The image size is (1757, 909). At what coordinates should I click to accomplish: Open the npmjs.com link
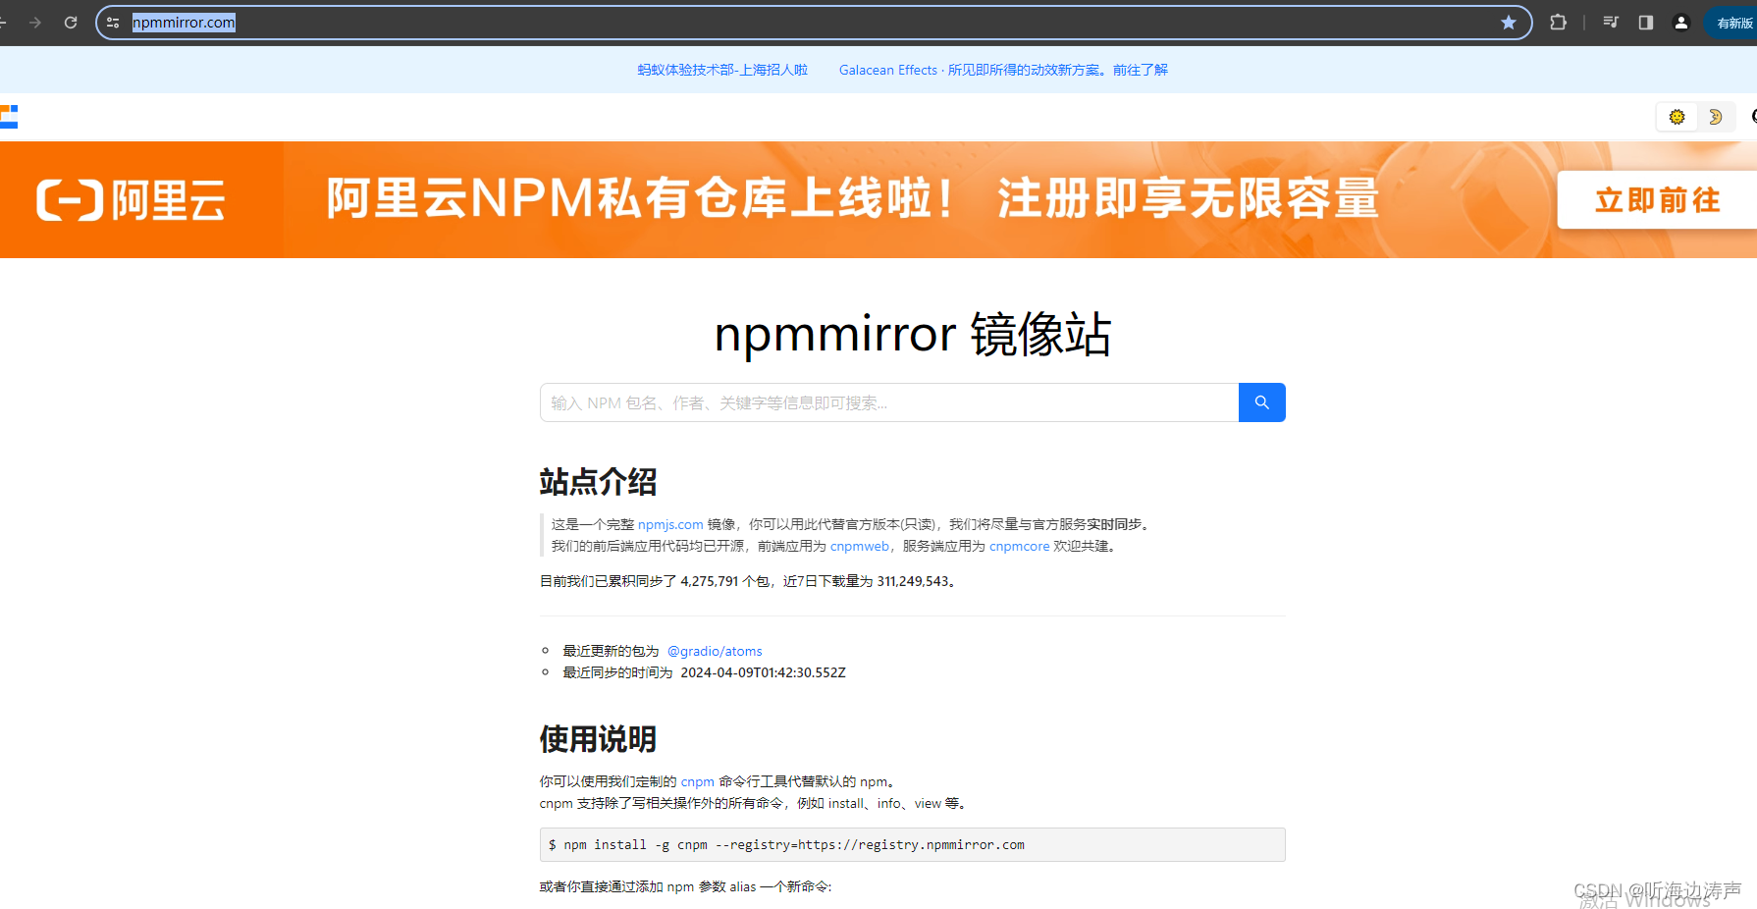[670, 524]
